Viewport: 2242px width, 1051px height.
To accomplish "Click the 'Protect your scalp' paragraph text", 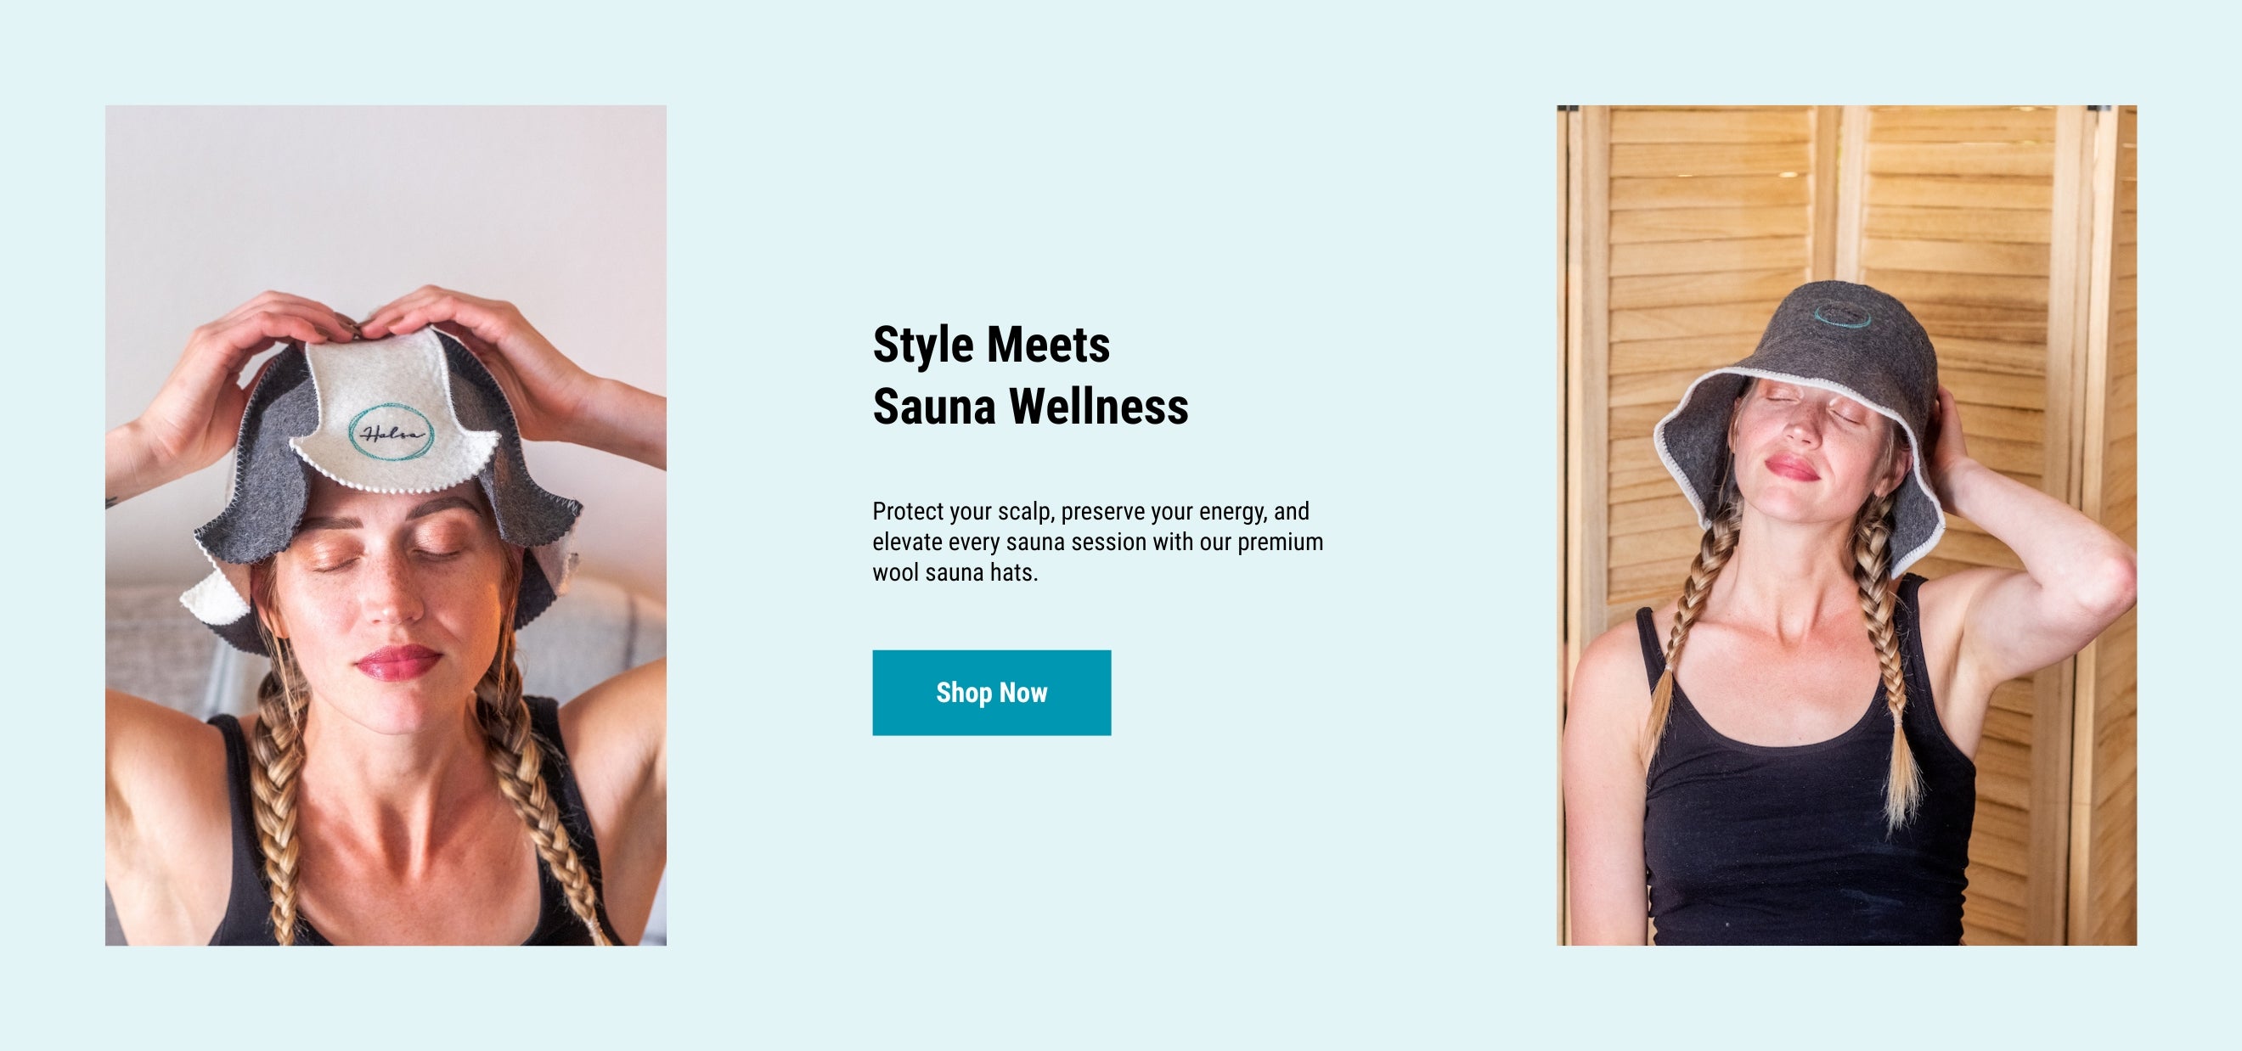I will [x=1097, y=541].
